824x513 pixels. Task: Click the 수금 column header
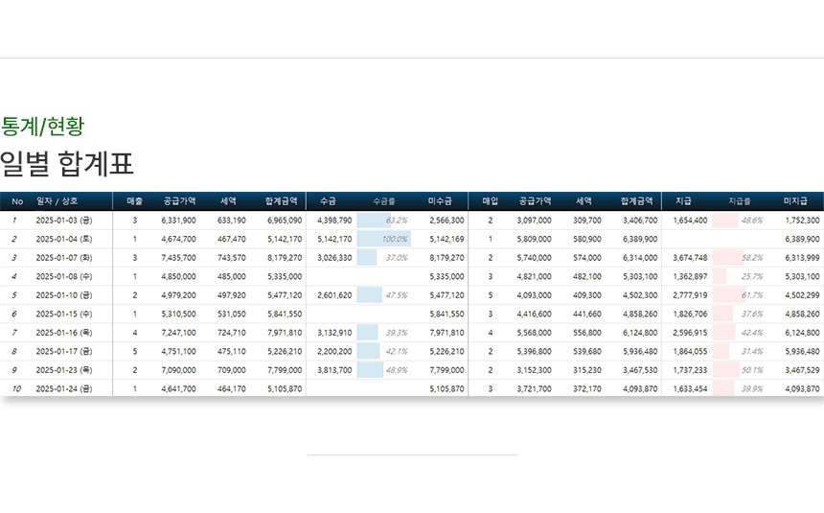coord(328,201)
